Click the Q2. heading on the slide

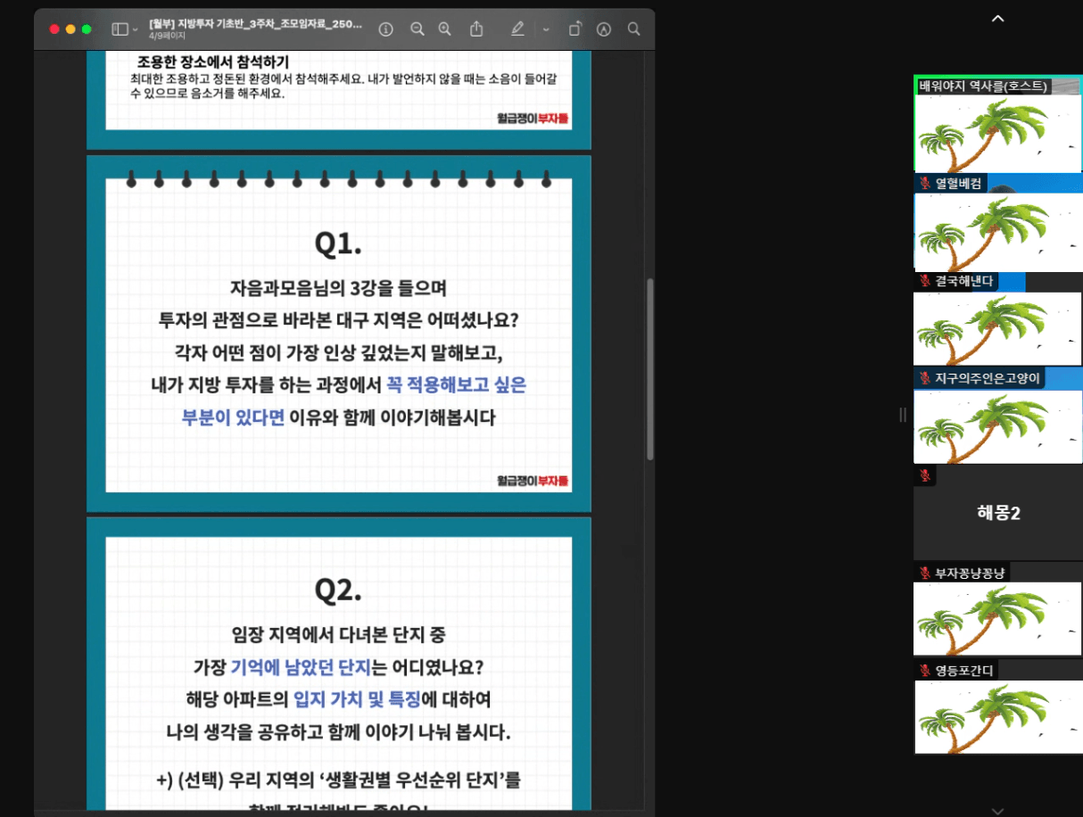pos(338,589)
